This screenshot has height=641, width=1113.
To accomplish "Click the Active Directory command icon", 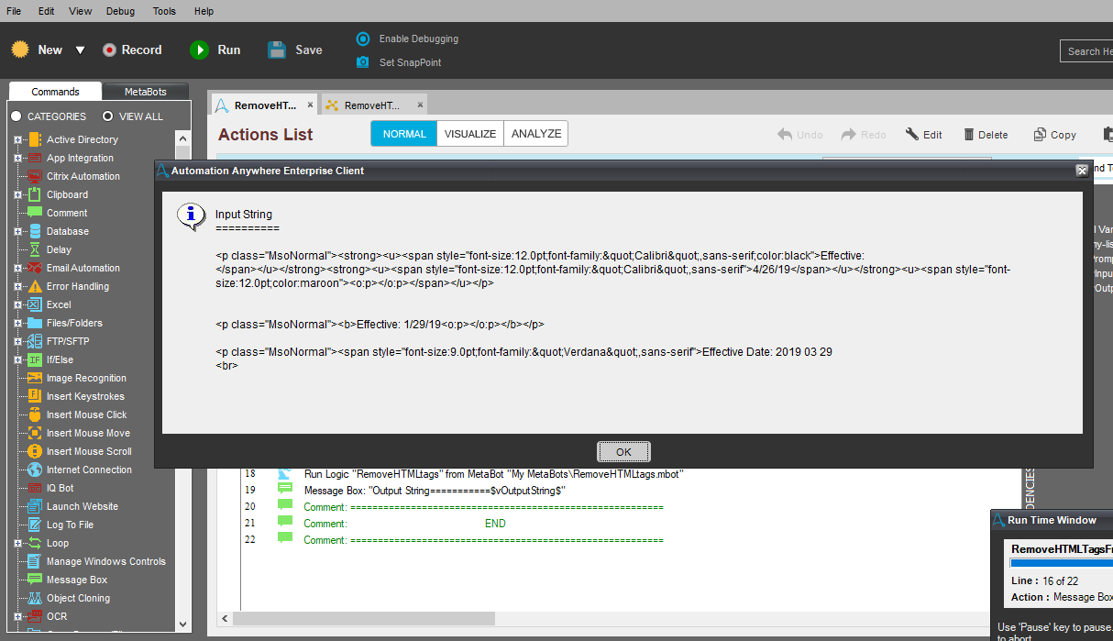I will click(x=35, y=139).
